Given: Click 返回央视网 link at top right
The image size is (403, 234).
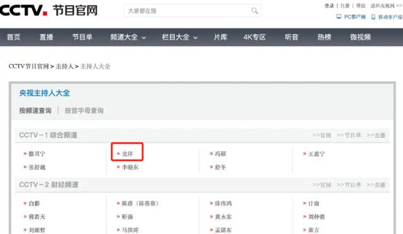Looking at the screenshot, I should tap(386, 6).
